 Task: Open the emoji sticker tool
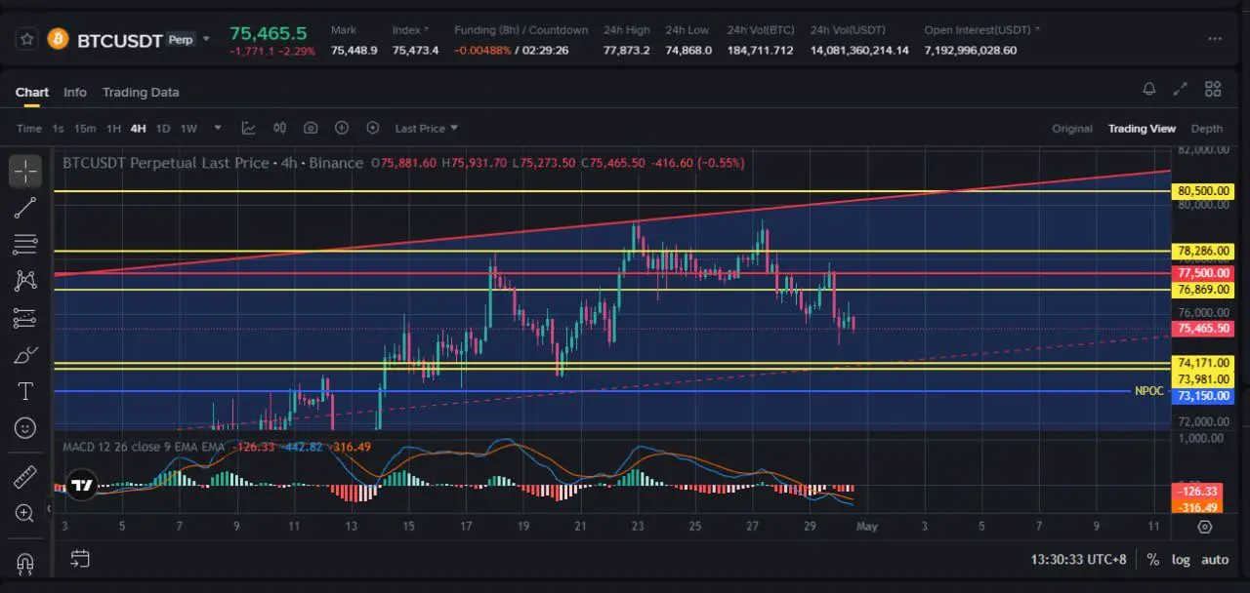point(25,427)
